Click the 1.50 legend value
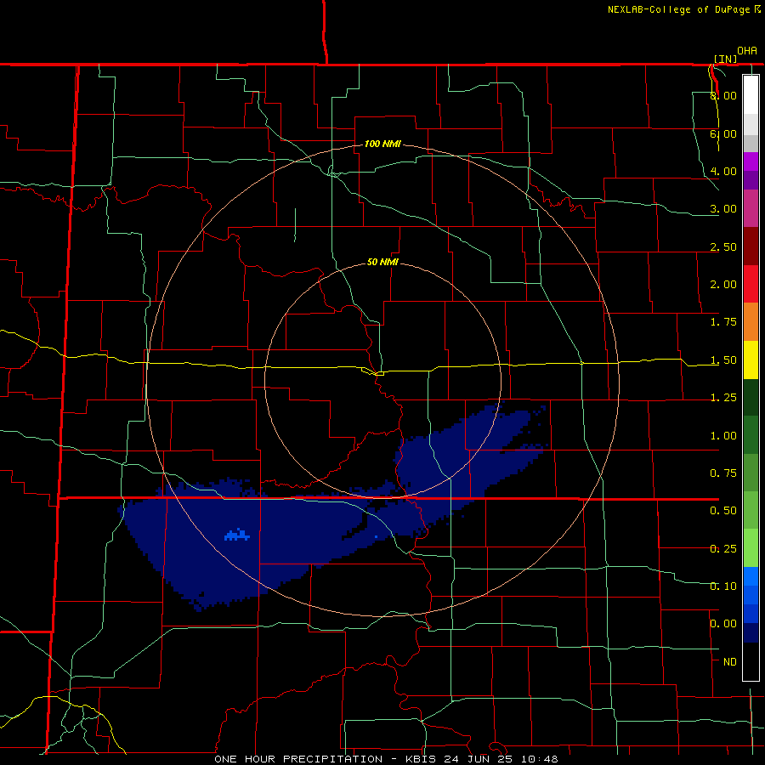 723,360
